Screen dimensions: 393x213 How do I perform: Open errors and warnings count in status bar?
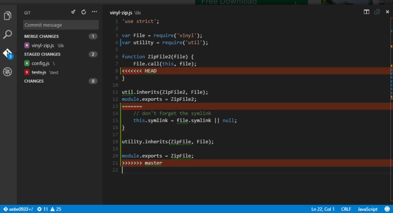pyautogui.click(x=49, y=209)
